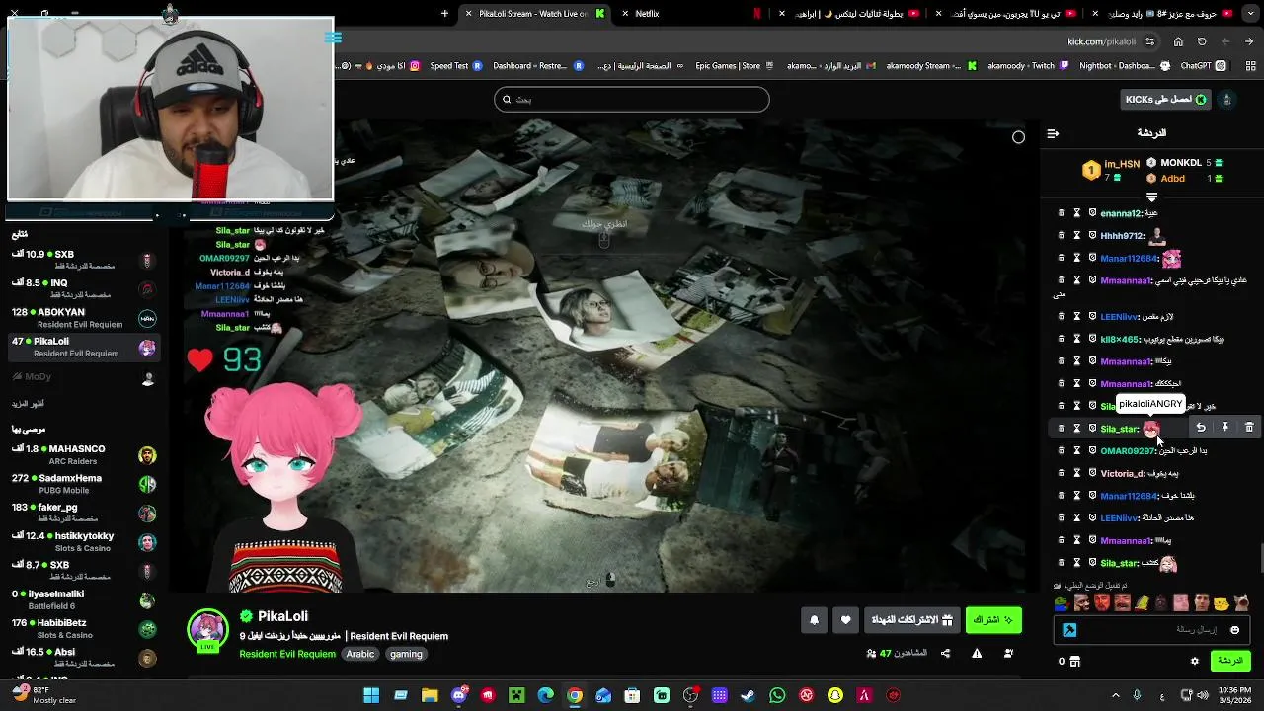This screenshot has height=711, width=1264.
Task: Select INQ channel in sidebar
Action: click(84, 288)
